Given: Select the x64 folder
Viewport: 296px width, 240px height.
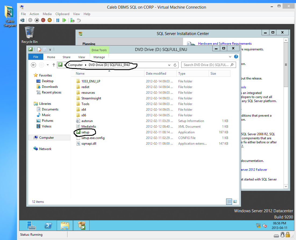Looking at the screenshot, I should pyautogui.click(x=84, y=110).
